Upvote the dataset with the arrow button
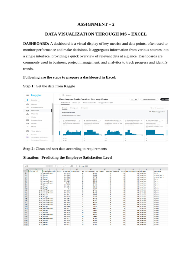 [132, 99]
